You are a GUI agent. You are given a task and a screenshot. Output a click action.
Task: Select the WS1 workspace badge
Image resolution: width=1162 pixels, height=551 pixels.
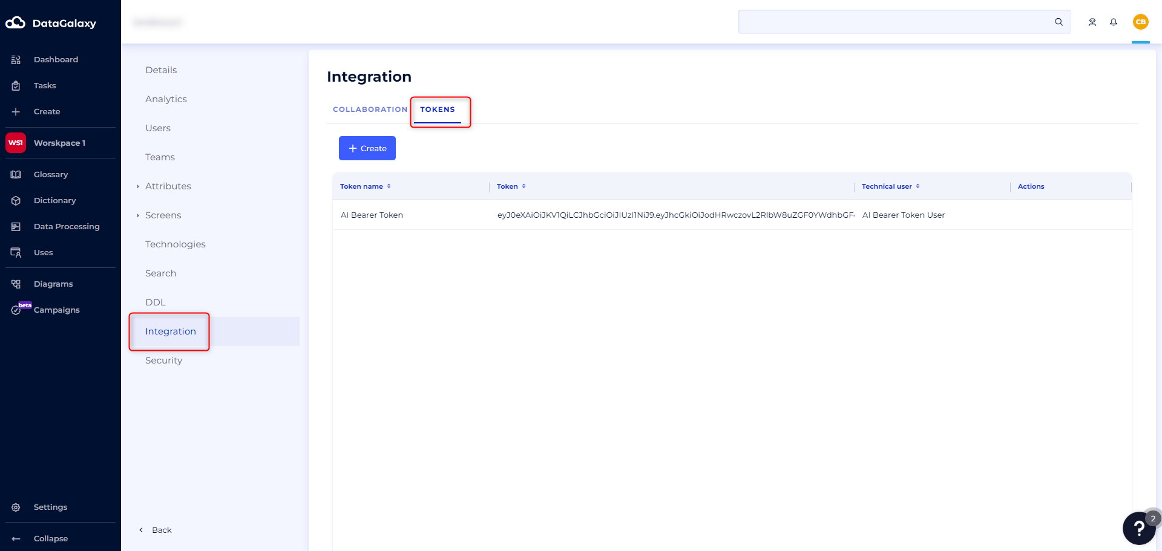[x=16, y=143]
